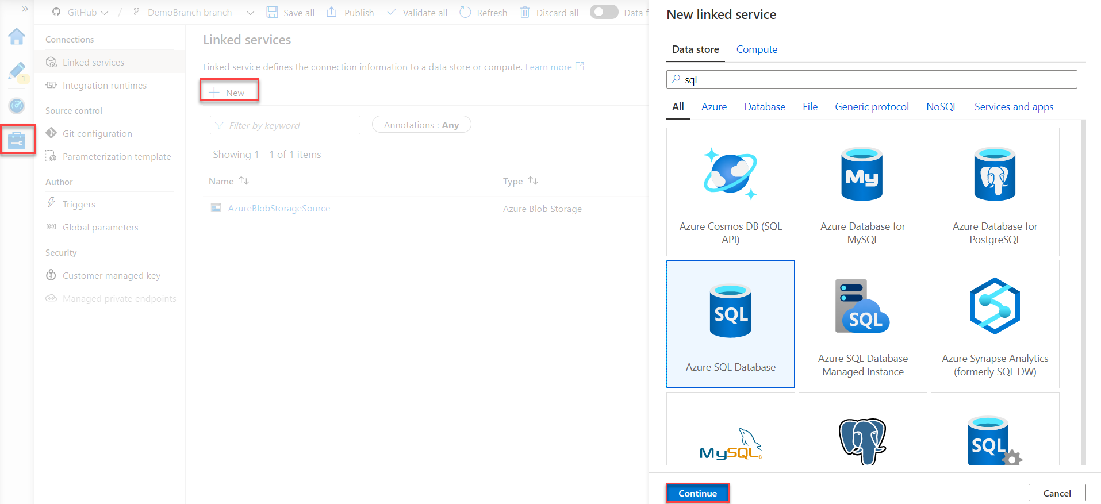Open the Manage toolbox icon
The width and height of the screenshot is (1101, 504).
click(x=17, y=140)
